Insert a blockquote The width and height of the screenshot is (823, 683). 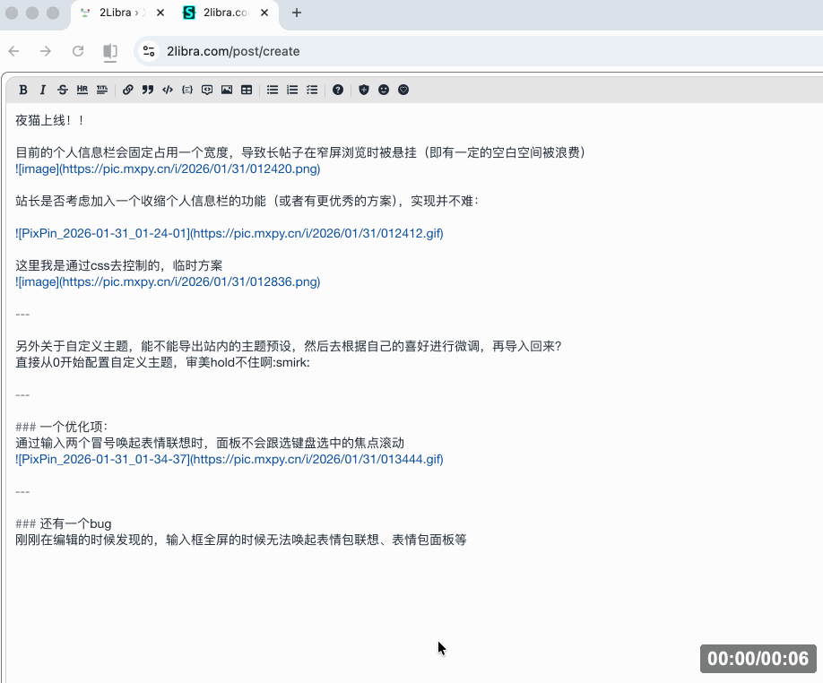(x=148, y=90)
